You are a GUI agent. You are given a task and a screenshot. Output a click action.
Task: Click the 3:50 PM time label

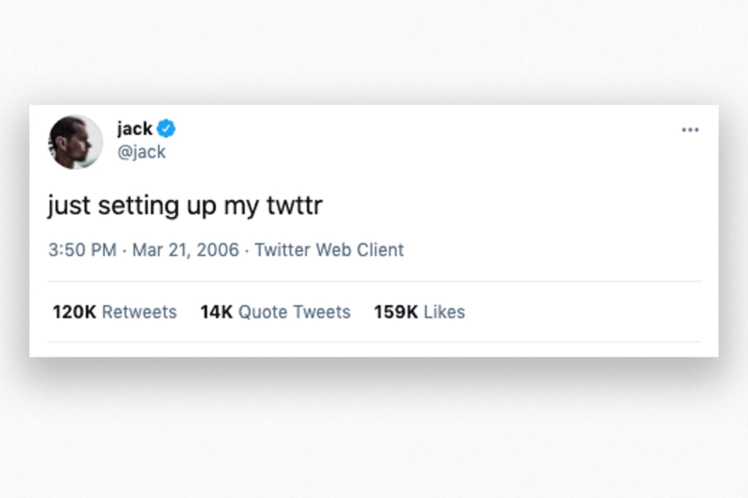pyautogui.click(x=82, y=250)
